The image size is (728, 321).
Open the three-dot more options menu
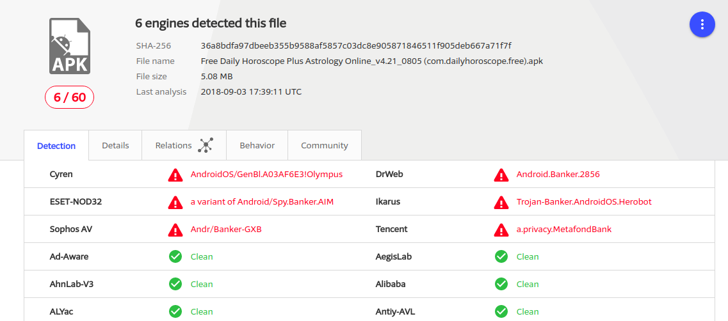(702, 25)
